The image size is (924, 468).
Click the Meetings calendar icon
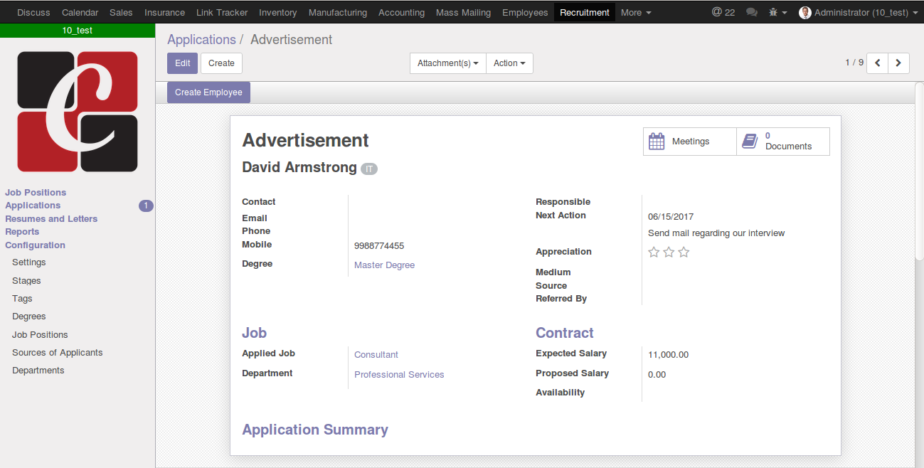[x=657, y=141]
